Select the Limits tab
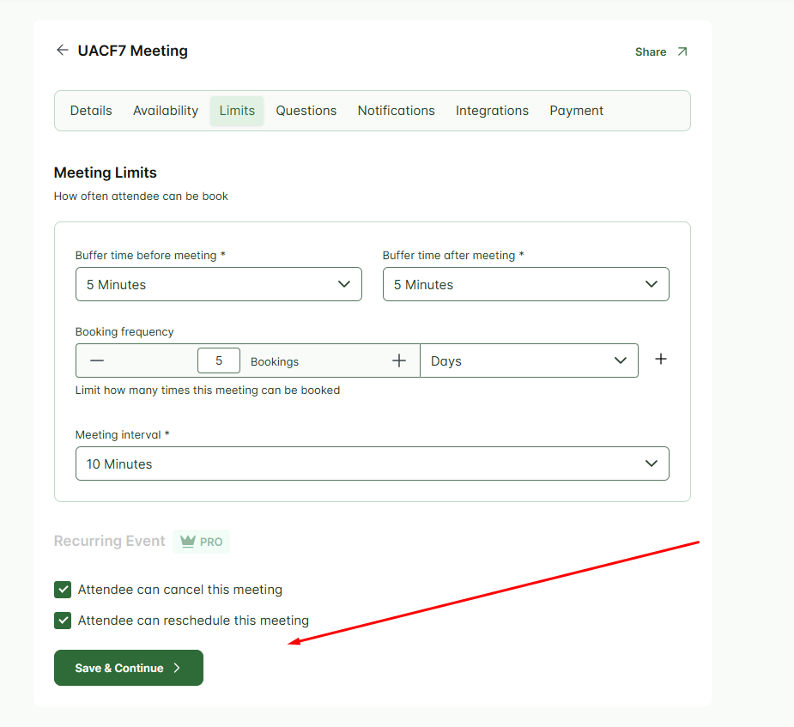This screenshot has width=794, height=727. (237, 111)
